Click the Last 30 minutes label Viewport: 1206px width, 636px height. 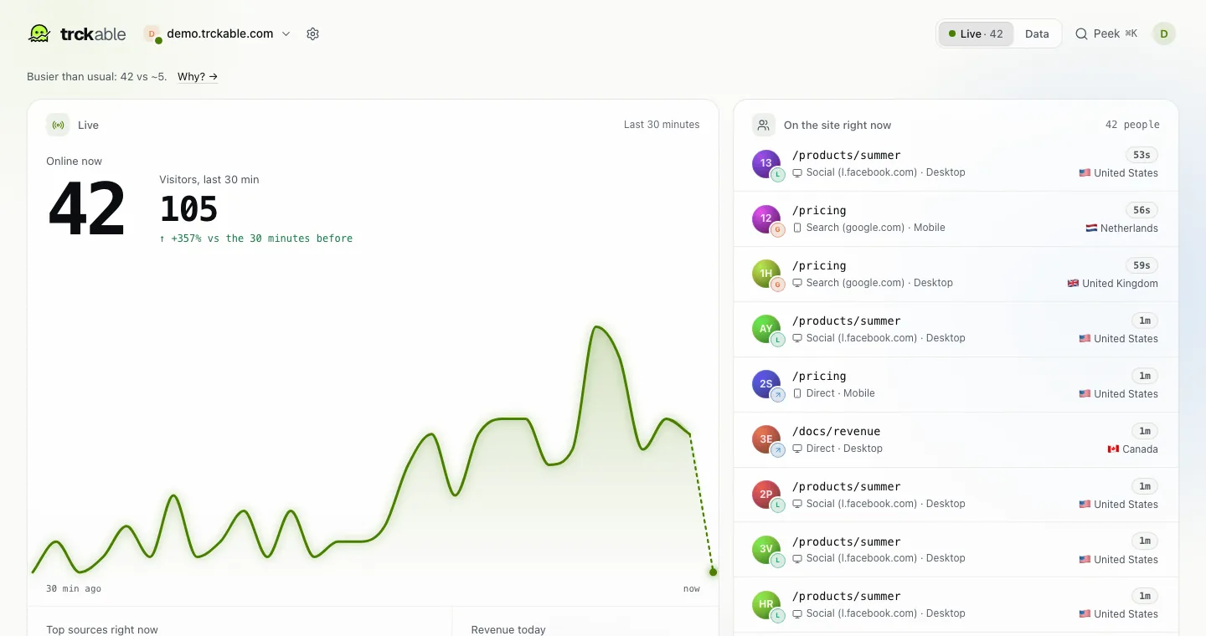[662, 125]
